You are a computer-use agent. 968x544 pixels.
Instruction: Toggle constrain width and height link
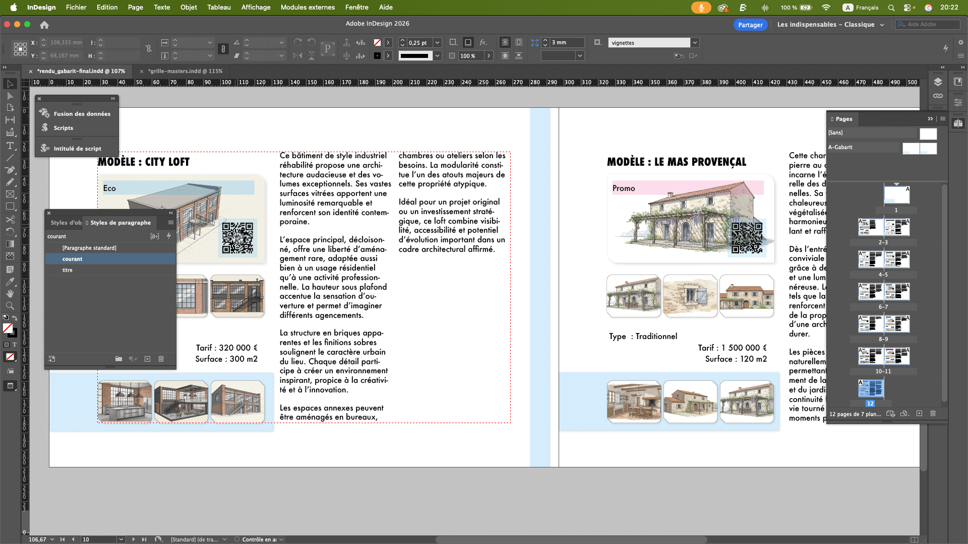point(149,49)
